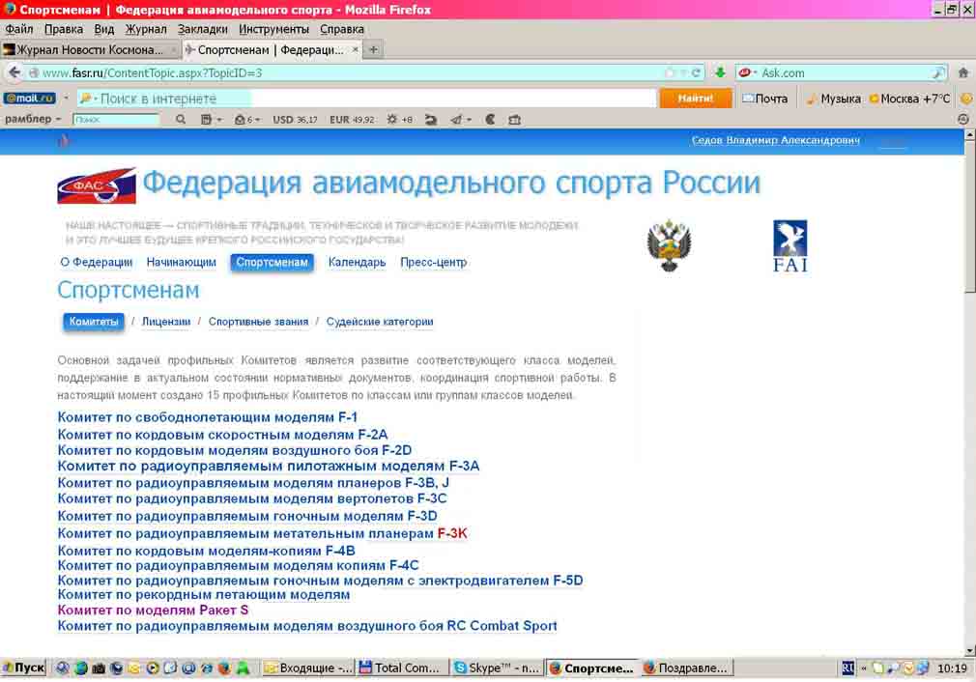Open the Закладки menu
976x682 pixels.
(202, 30)
